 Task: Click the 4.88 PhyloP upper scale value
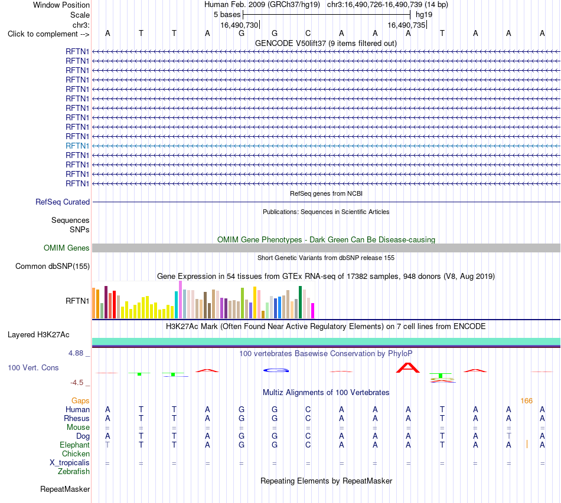click(x=76, y=353)
